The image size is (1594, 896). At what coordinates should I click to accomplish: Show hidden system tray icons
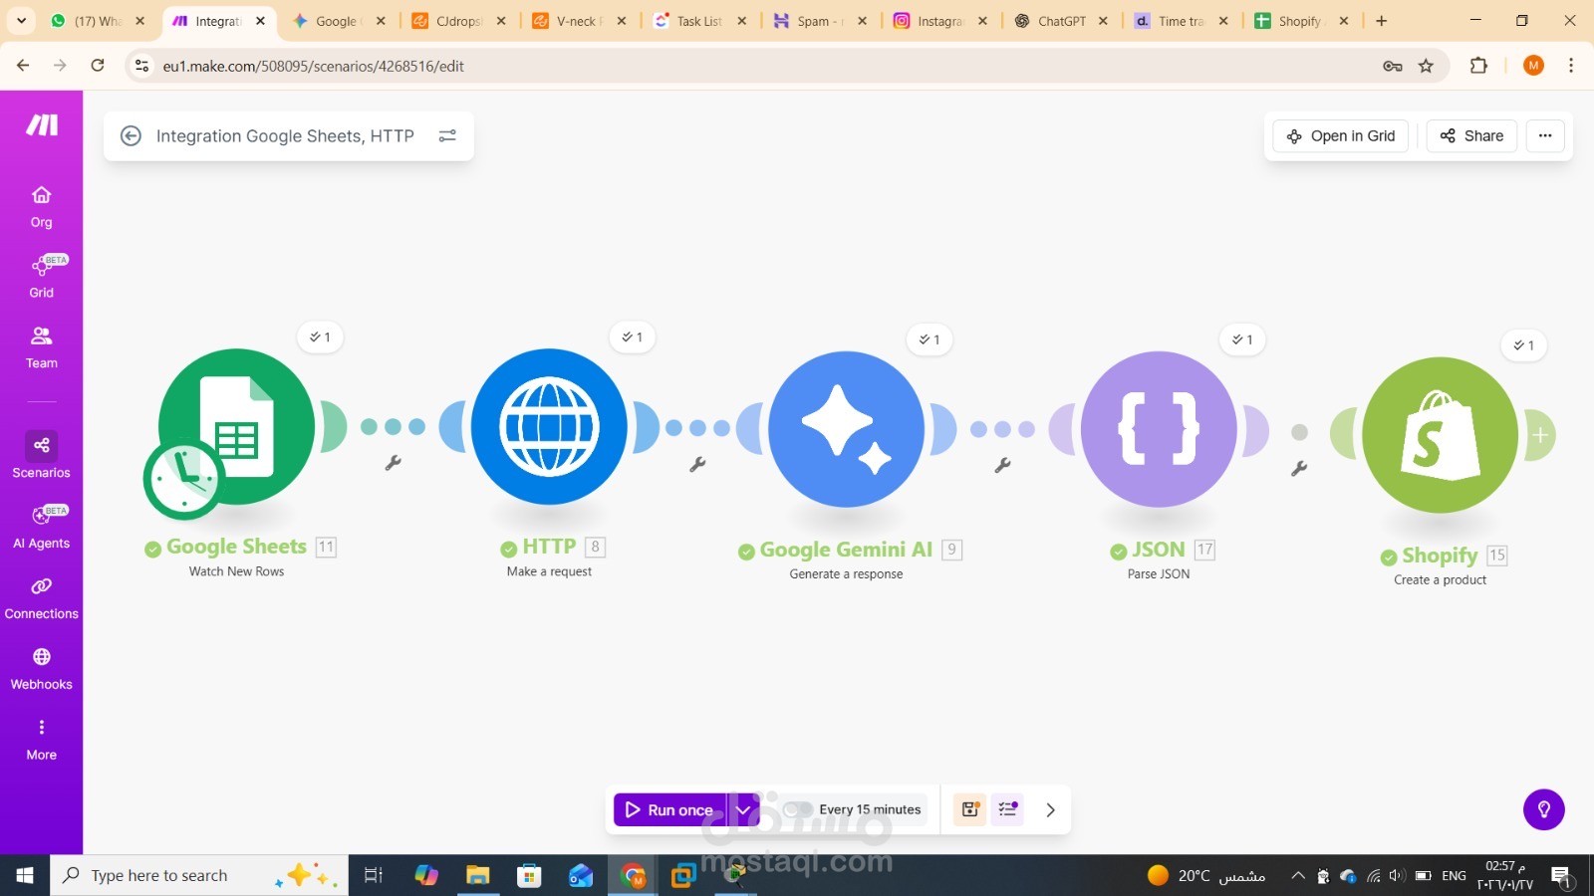tap(1298, 875)
